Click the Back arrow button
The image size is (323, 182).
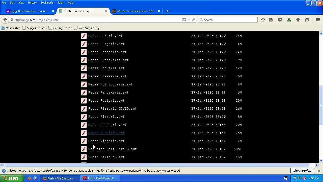(x=5, y=20)
